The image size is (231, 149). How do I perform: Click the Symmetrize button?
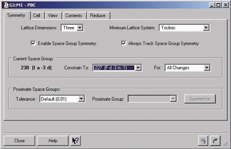[200, 99]
